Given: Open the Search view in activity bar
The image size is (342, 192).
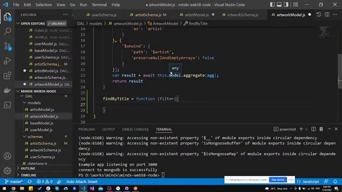Looking at the screenshot, I should (7, 31).
